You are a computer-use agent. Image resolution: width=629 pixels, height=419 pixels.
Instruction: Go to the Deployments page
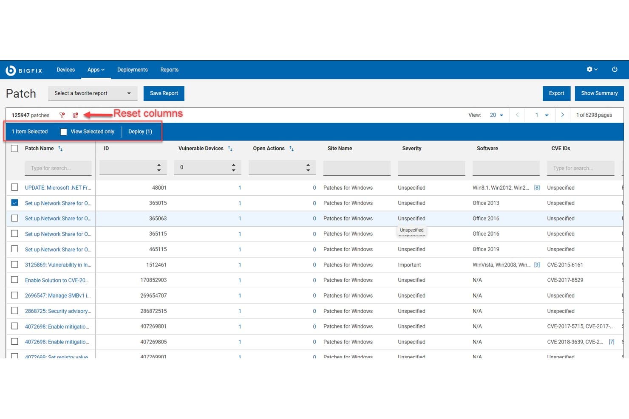pos(133,70)
